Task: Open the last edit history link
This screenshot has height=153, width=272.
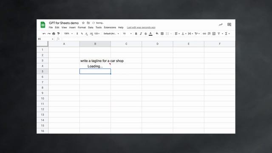Action: point(141,27)
